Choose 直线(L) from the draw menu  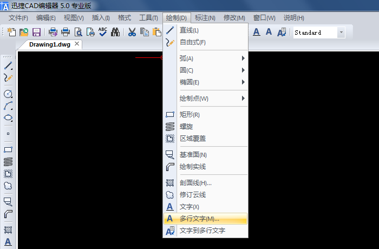pyautogui.click(x=206, y=30)
